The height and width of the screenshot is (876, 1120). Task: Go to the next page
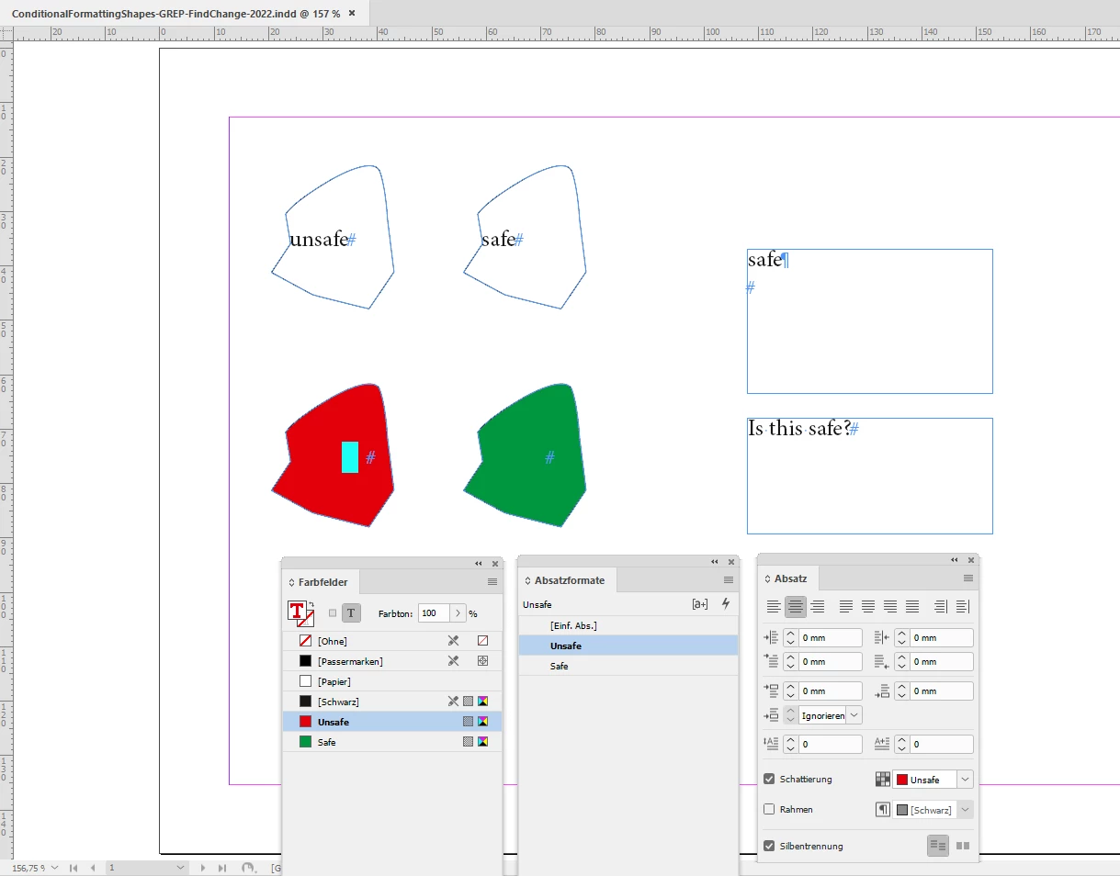tap(203, 868)
